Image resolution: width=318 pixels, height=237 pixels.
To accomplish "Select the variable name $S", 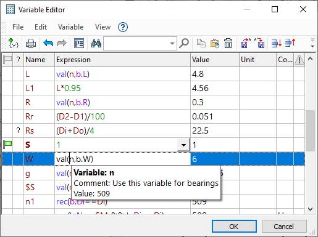I will click(30, 187).
